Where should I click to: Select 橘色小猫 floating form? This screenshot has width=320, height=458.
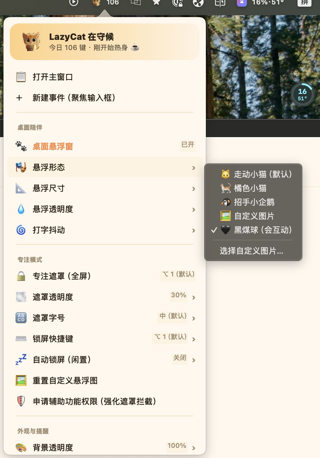coord(253,188)
